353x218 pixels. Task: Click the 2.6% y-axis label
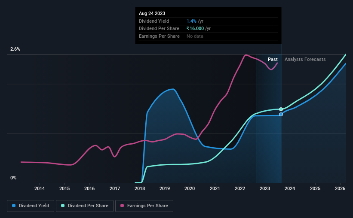point(15,49)
